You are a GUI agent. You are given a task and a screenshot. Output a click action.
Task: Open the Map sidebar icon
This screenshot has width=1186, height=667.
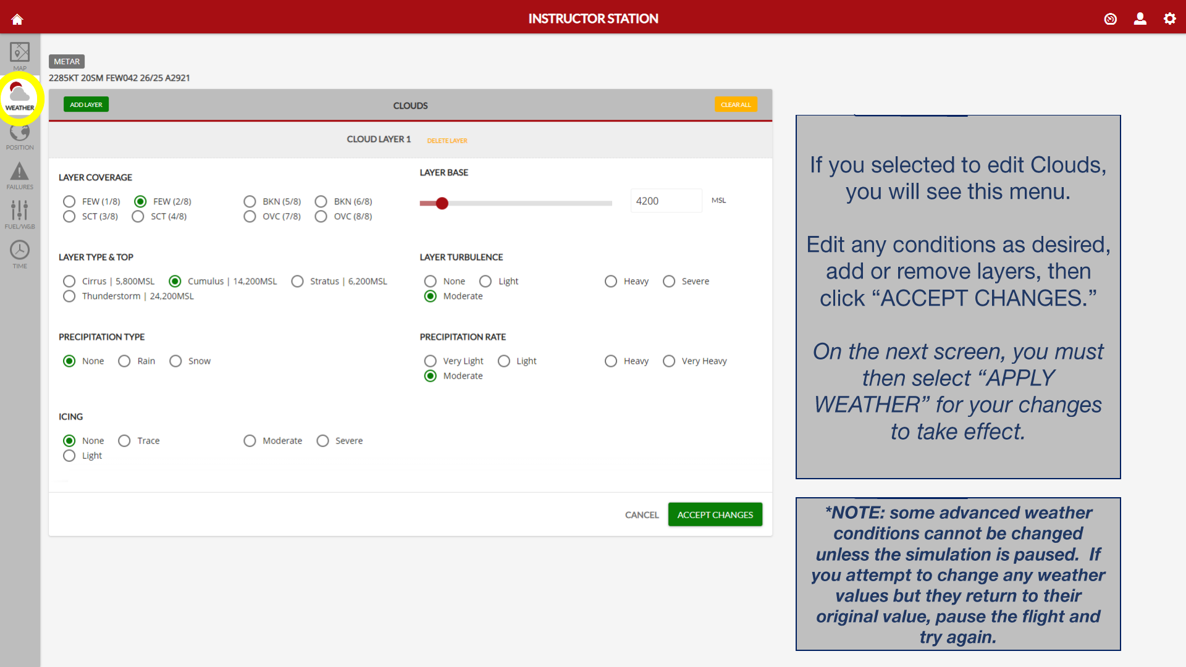click(20, 54)
